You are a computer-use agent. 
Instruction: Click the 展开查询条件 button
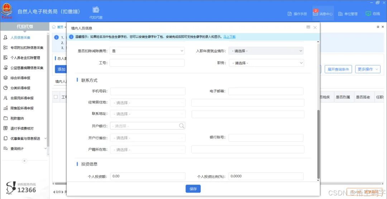pos(338,69)
